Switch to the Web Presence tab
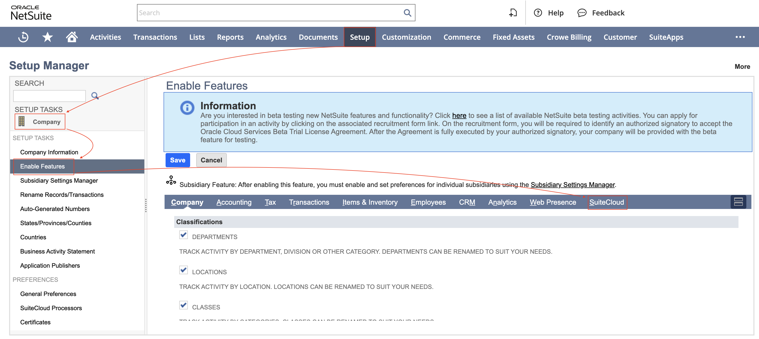Screen dimensions: 759x339 click(553, 202)
